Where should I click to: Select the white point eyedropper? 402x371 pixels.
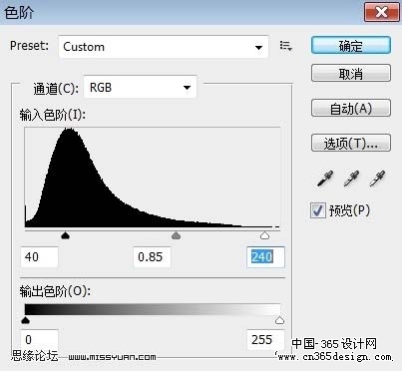(377, 179)
